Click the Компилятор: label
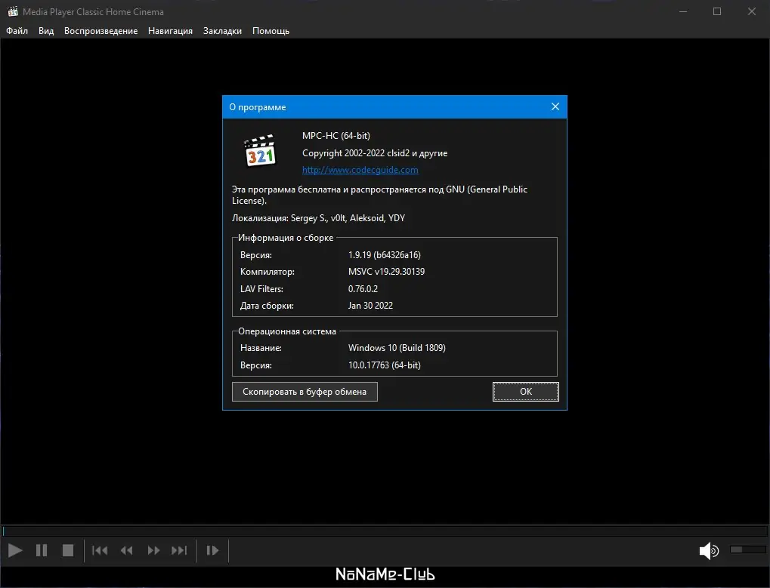This screenshot has height=588, width=770. click(x=267, y=271)
